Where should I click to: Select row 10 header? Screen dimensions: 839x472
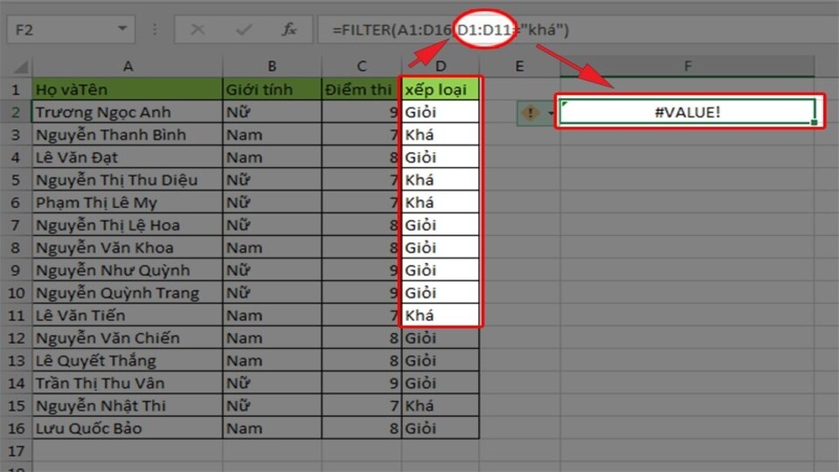16,293
